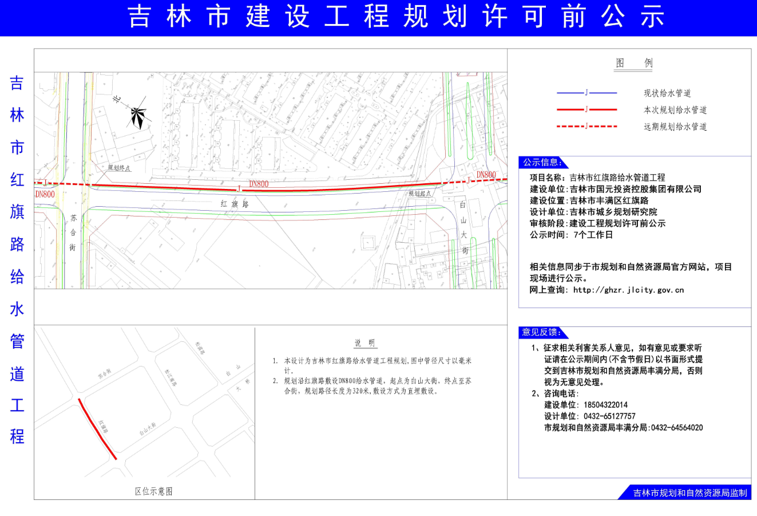Click the 白山大街 label on main map
The width and height of the screenshot is (757, 516).
tap(464, 227)
